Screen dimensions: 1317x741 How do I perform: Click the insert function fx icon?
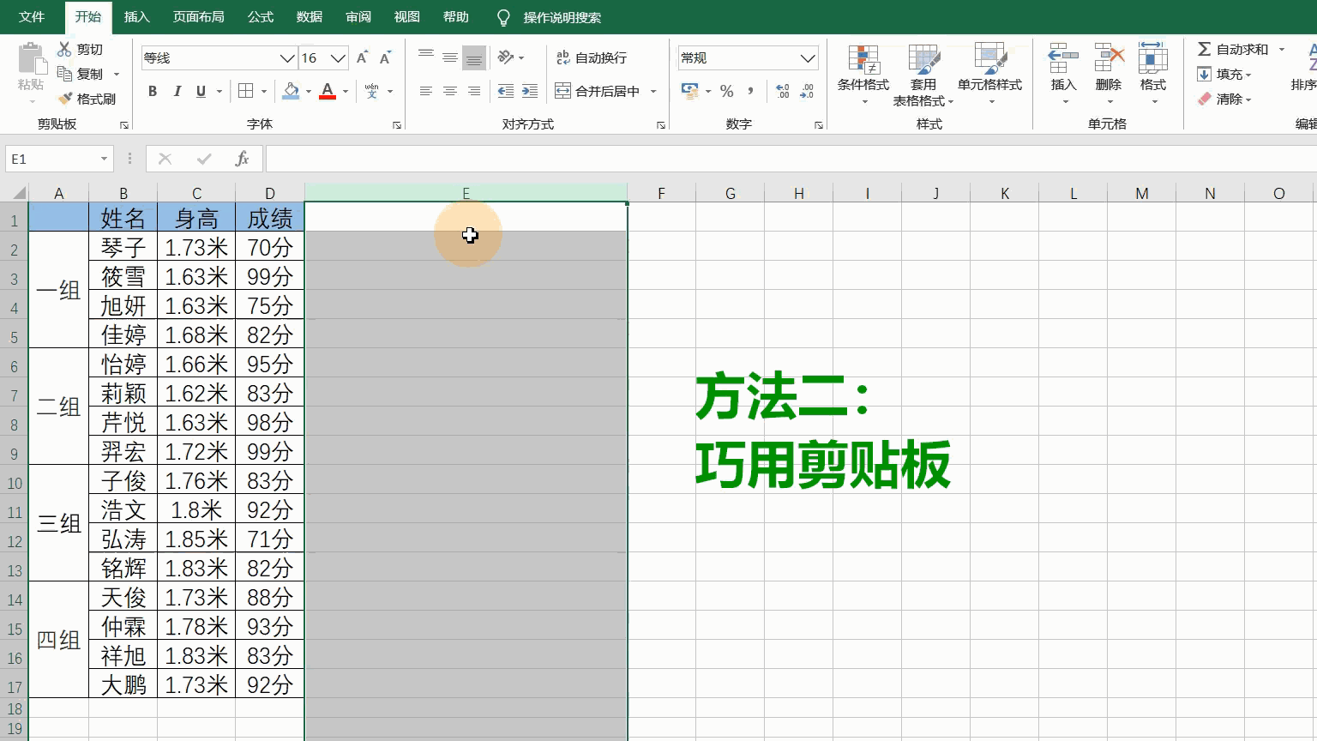tap(243, 159)
